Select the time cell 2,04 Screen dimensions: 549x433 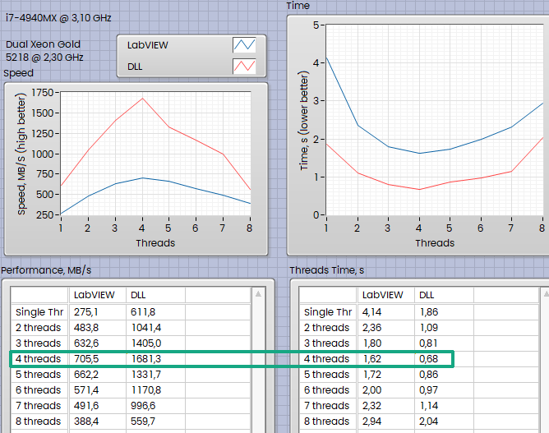pyautogui.click(x=444, y=421)
